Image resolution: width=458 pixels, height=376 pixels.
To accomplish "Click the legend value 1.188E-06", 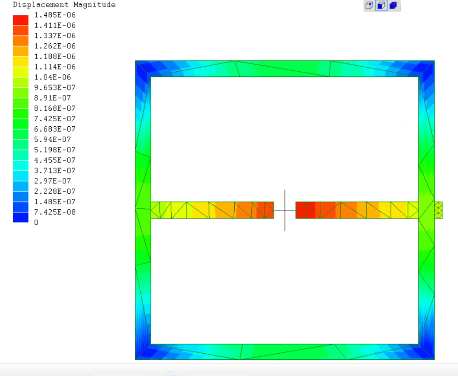I will (55, 56).
